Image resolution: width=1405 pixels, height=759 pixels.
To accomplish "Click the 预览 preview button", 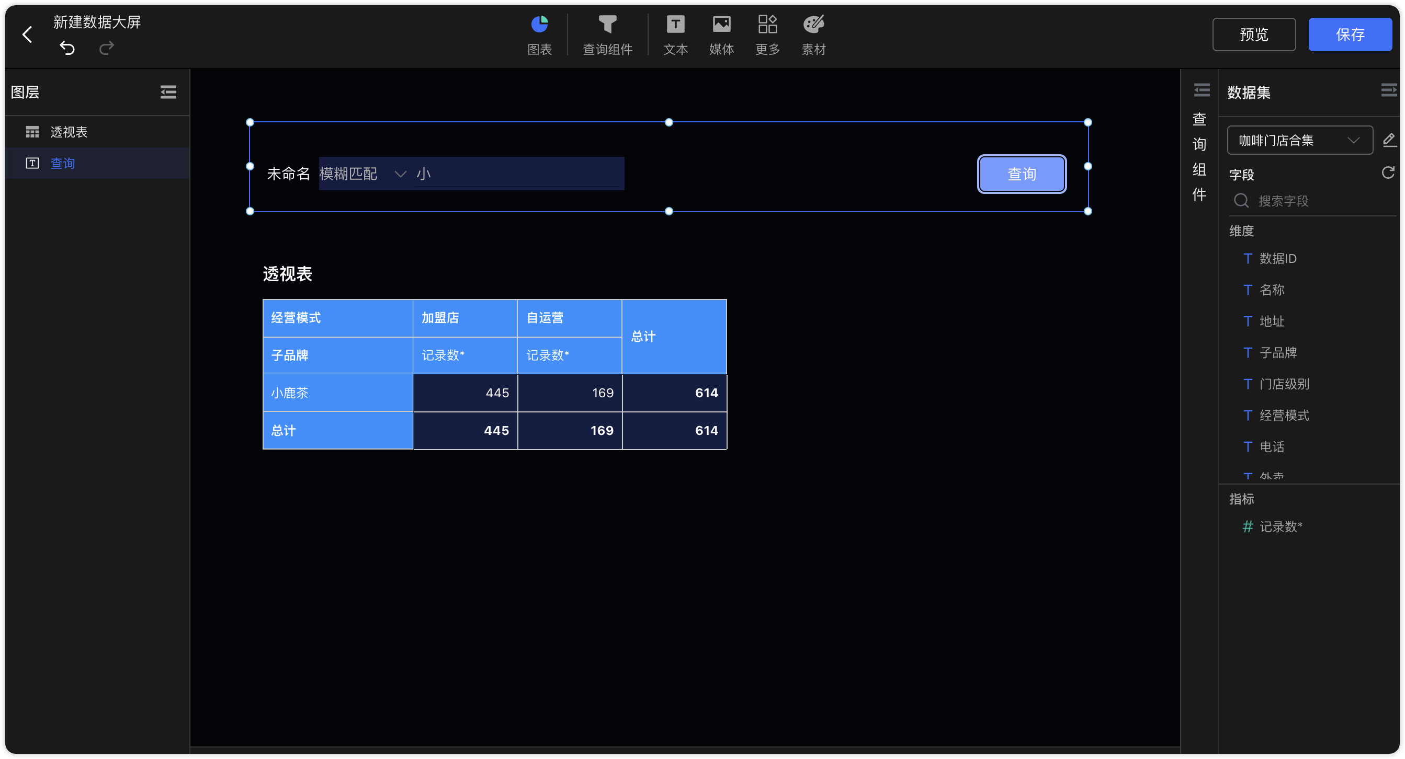I will (1253, 35).
